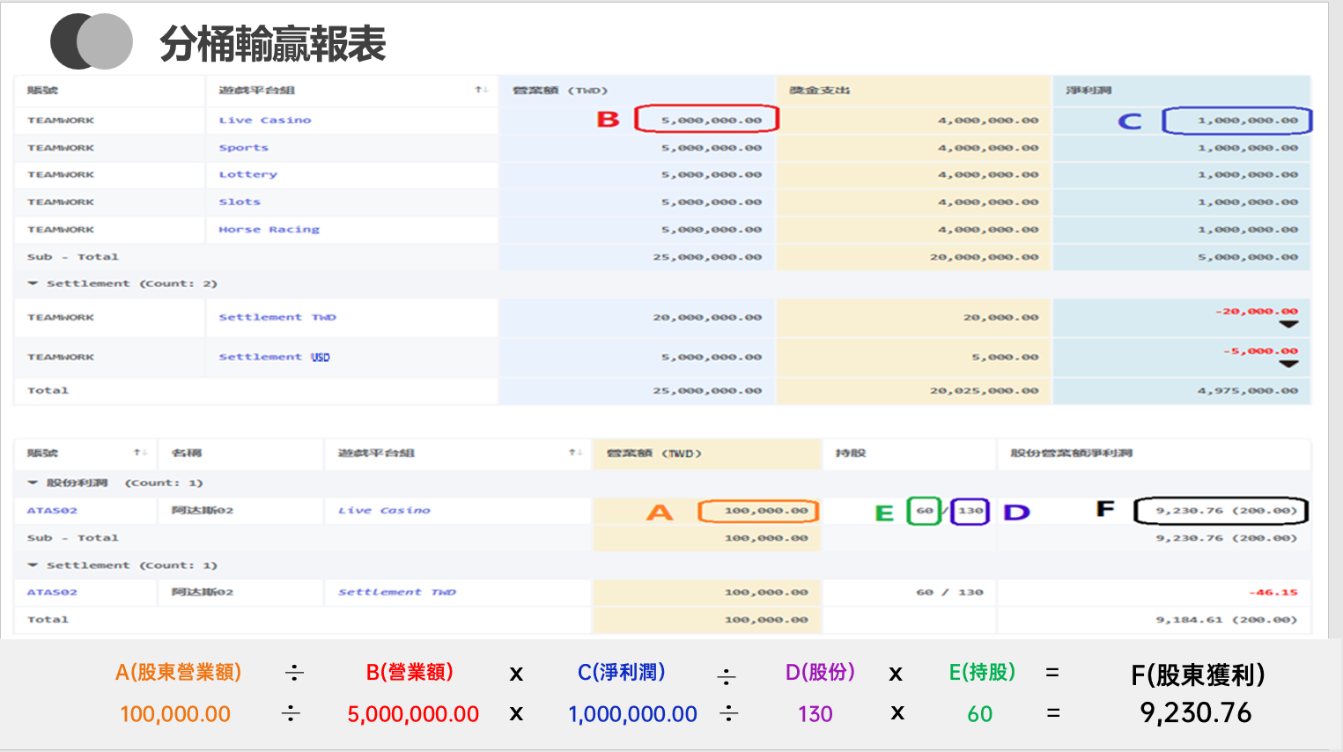The width and height of the screenshot is (1343, 752).
Task: Expand the arrow under -20,000.00 net profit
Action: 1288,324
